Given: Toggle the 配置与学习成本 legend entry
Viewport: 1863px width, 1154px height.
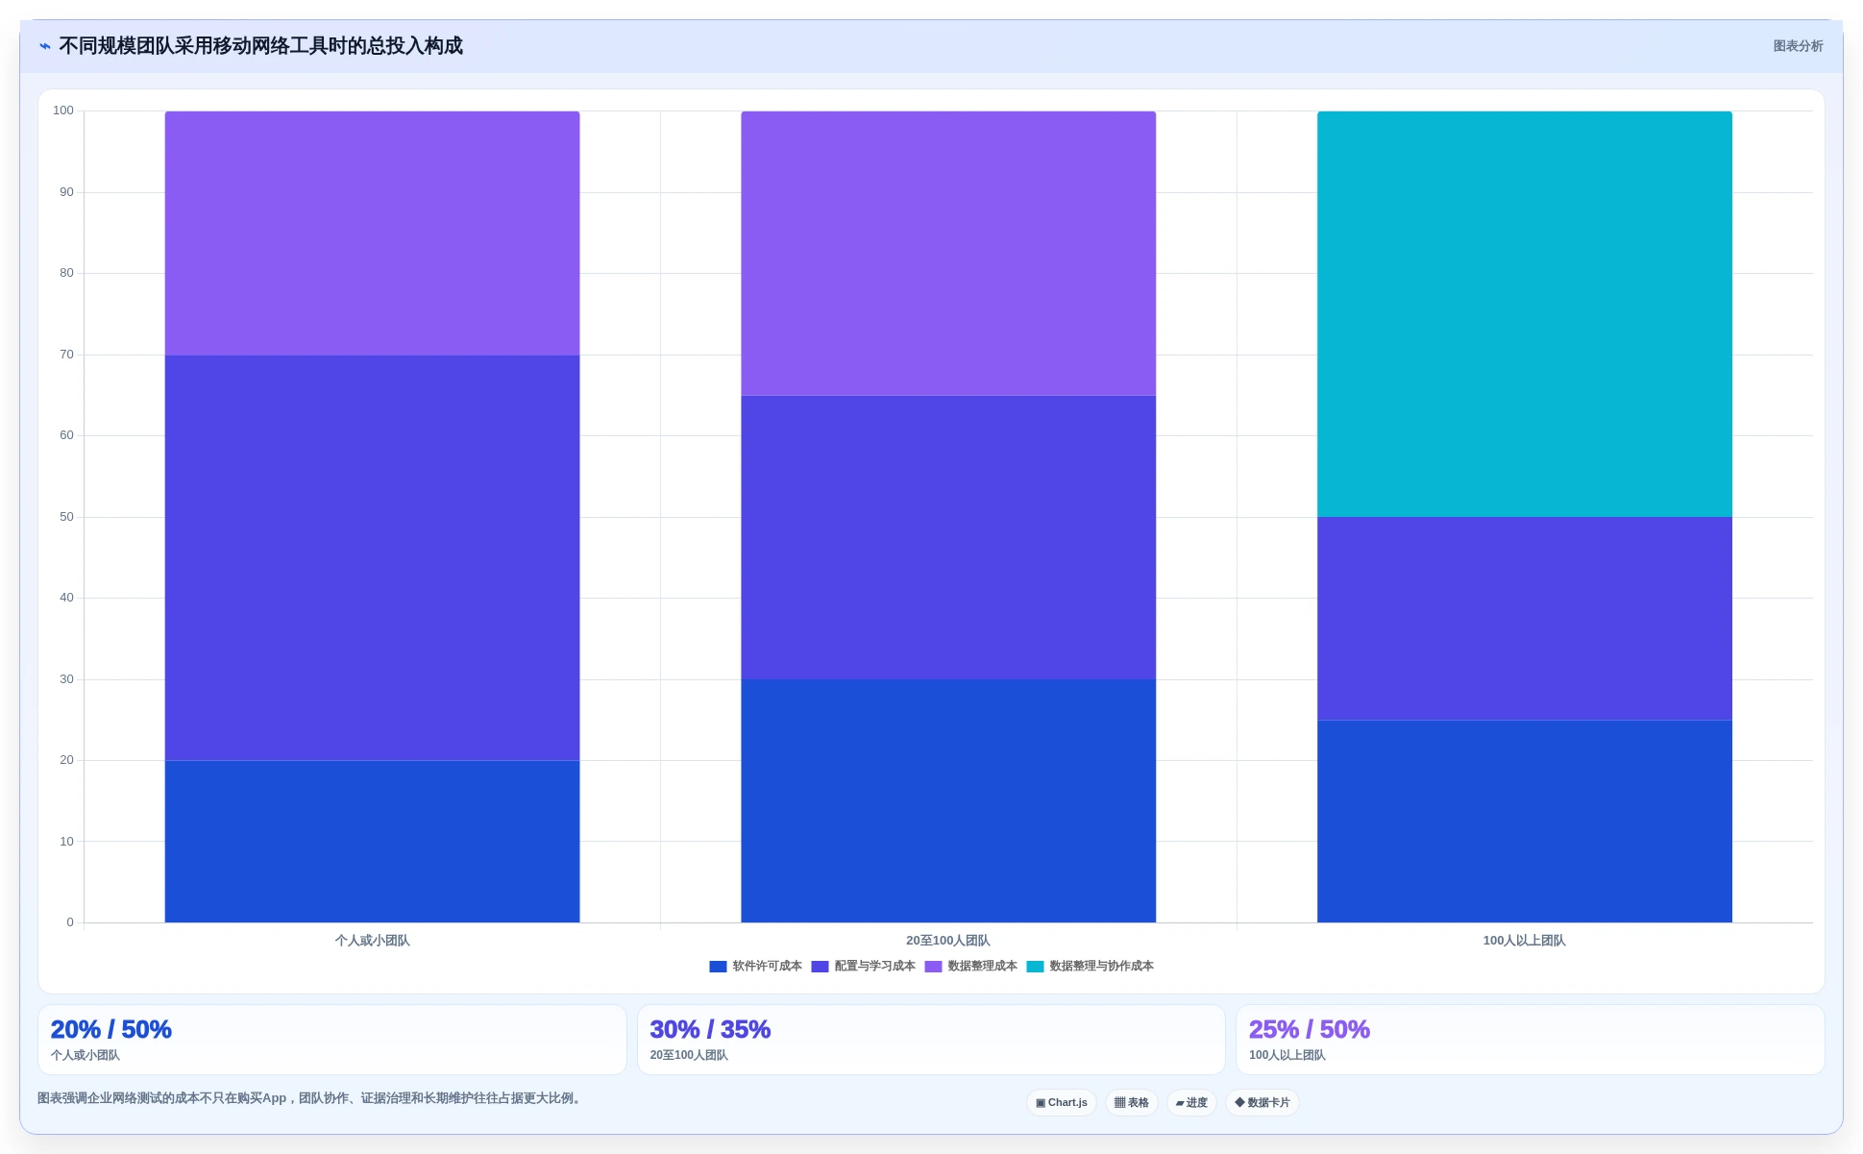Looking at the screenshot, I should pos(863,967).
